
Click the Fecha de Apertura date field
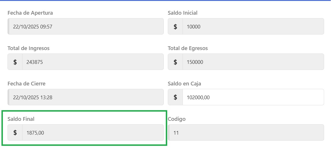86,27
